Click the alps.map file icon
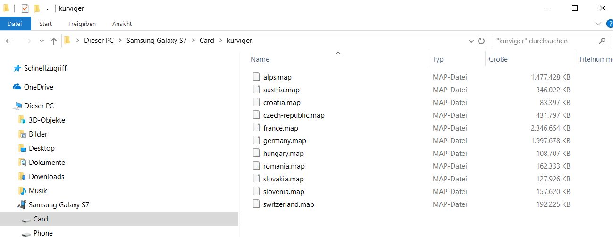 pyautogui.click(x=256, y=77)
